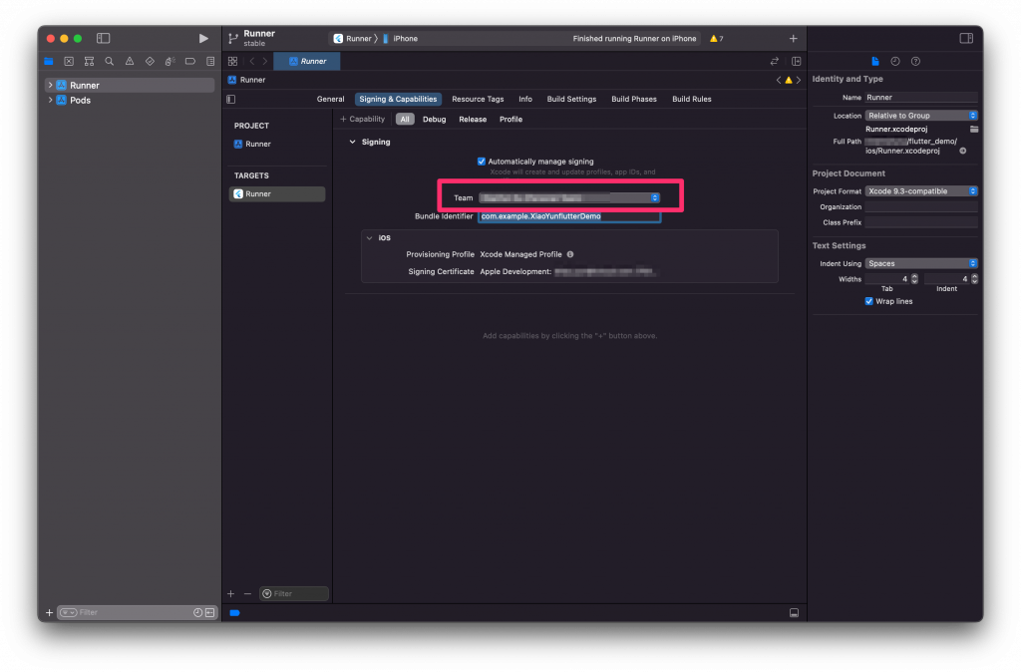Open the Symbol navigator icon
Screen dimensions: 1021x672
(89, 61)
